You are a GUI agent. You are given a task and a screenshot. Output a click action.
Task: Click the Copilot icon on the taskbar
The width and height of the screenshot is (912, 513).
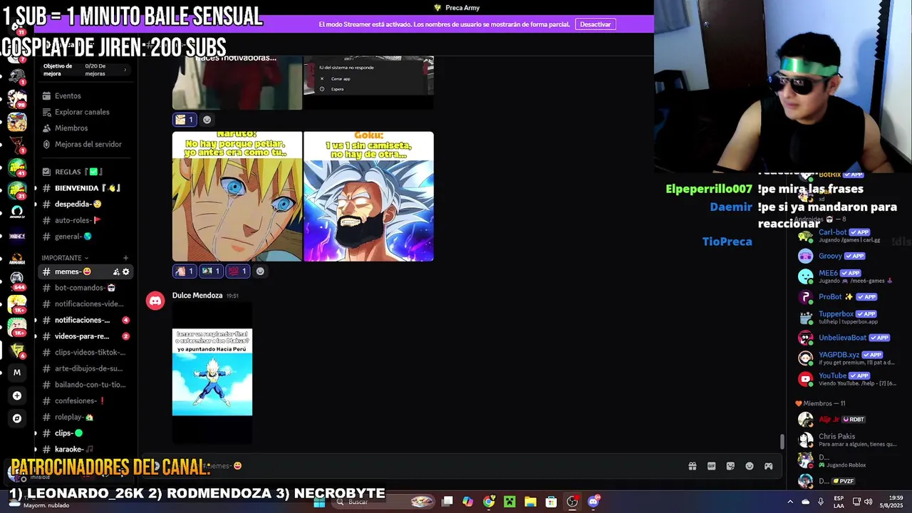[x=467, y=502]
